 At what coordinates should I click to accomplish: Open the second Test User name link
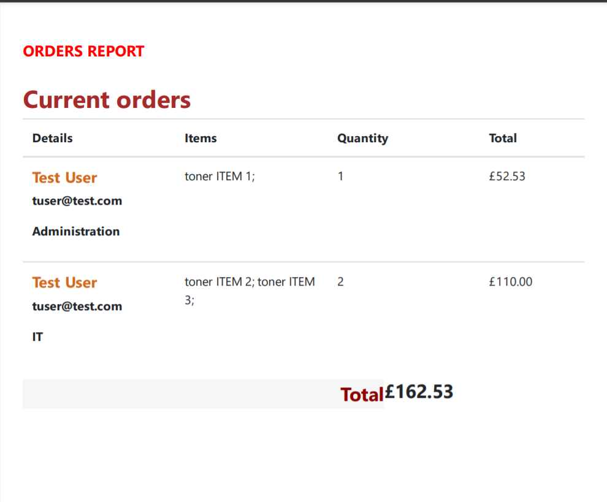click(x=64, y=283)
